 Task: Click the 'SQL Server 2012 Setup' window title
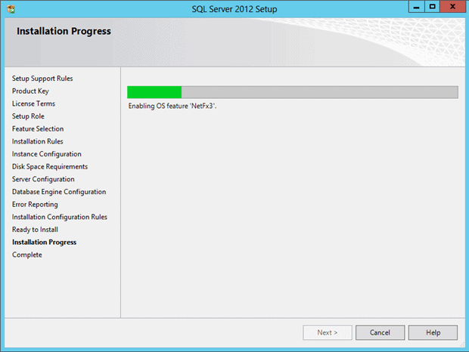pyautogui.click(x=234, y=9)
